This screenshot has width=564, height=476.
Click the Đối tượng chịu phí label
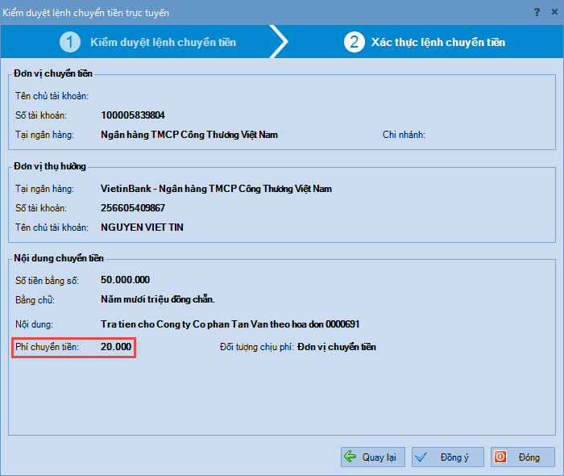257,347
